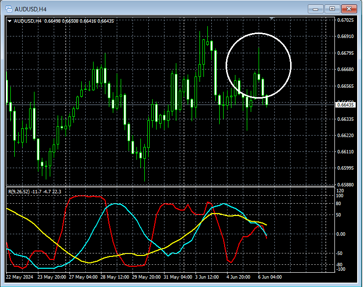Maximize the AUDUSD,H4 chart window
The image size is (363, 287).
click(x=332, y=9)
